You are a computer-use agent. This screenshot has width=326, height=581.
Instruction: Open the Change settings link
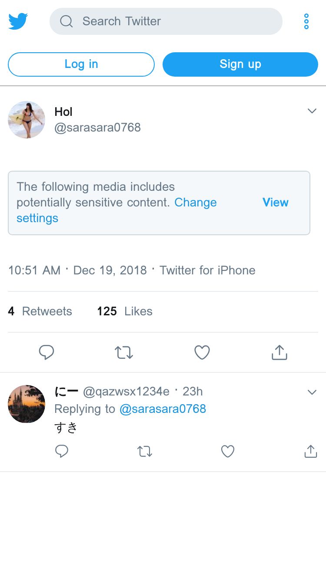195,203
